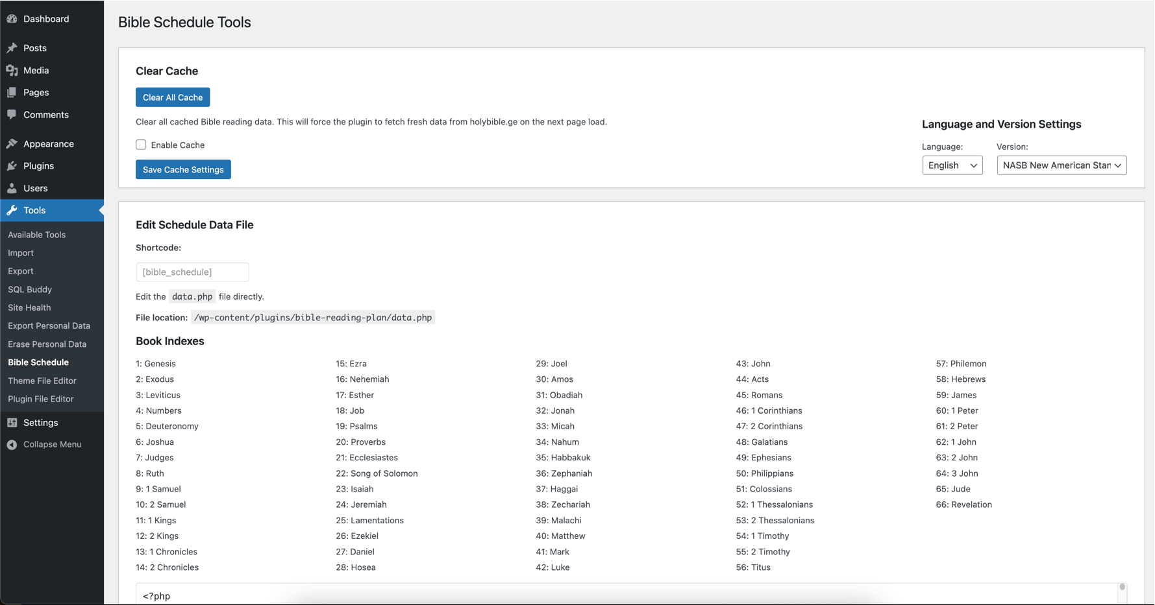Screen dimensions: 1155x605
Task: Click the '22: Song of Solomon' entry
Action: [x=377, y=473]
